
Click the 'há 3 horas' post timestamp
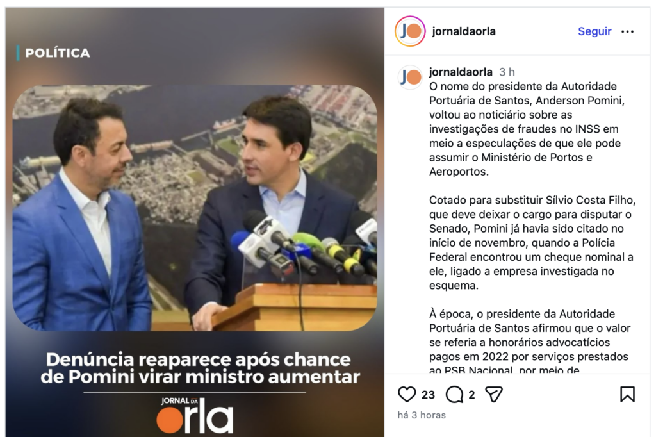coord(422,415)
